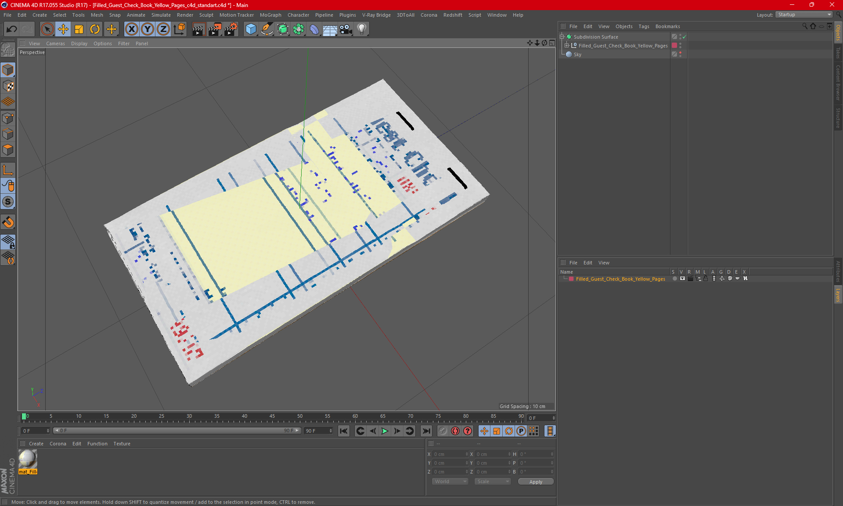Toggle X axis lock
The width and height of the screenshot is (843, 506).
point(131,29)
